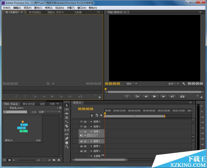Mute the 音频 3 track speaker
Viewport: 207px width, 168px height.
click(82, 151)
